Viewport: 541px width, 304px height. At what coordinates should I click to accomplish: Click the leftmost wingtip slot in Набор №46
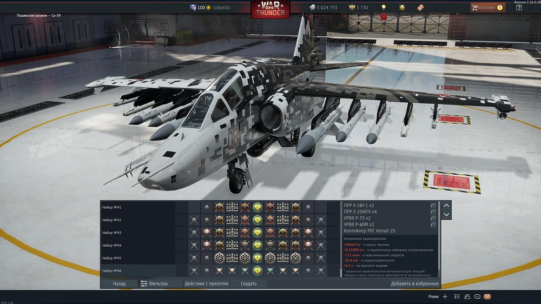(194, 271)
